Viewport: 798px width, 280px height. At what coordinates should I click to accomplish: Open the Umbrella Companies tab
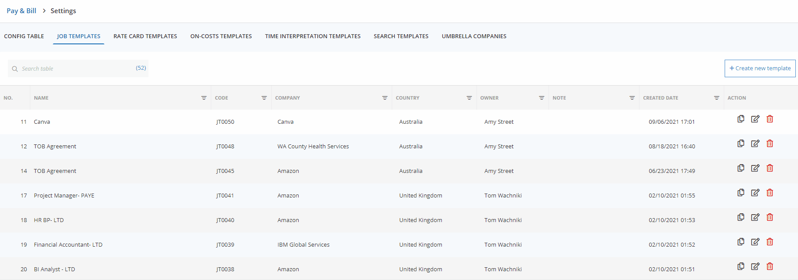pyautogui.click(x=474, y=36)
